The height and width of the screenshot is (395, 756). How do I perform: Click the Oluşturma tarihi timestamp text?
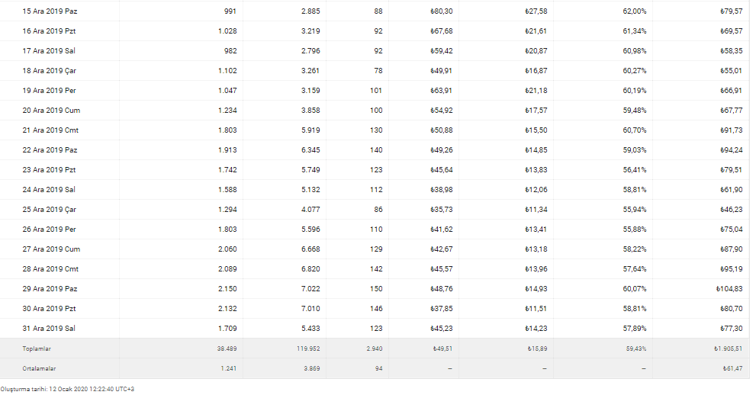(67, 389)
